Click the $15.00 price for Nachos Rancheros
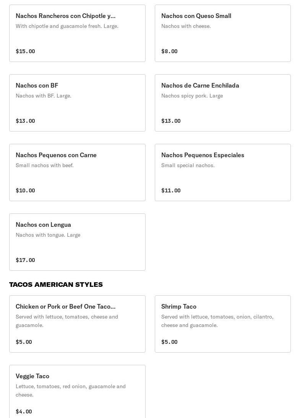Image resolution: width=300 pixels, height=418 pixels. [25, 51]
